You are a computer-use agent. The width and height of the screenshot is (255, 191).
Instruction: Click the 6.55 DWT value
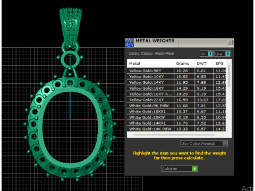pos(201,117)
